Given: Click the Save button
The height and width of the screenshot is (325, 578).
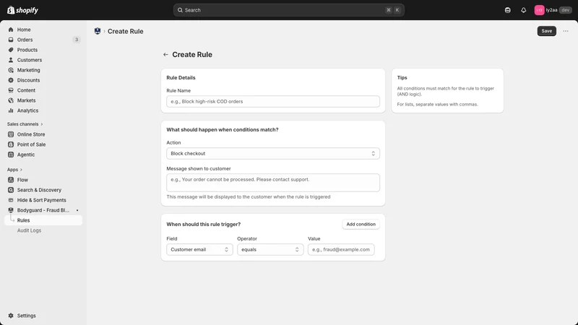Looking at the screenshot, I should pos(546,31).
